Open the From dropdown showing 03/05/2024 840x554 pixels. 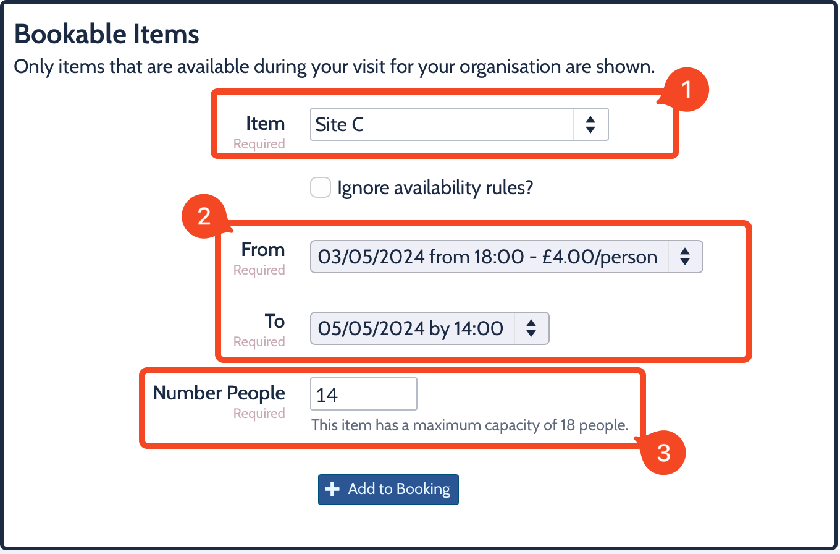(x=488, y=257)
